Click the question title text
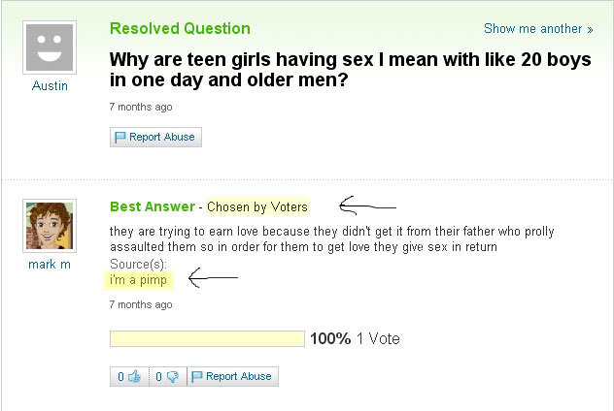Viewport: 614px width, 411px height. pos(351,70)
